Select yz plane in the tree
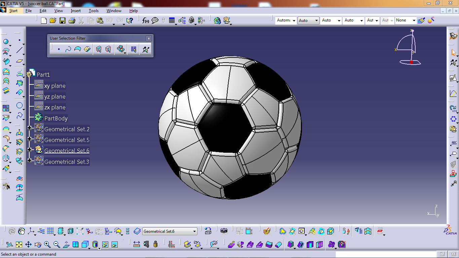The width and height of the screenshot is (459, 258). (x=55, y=97)
